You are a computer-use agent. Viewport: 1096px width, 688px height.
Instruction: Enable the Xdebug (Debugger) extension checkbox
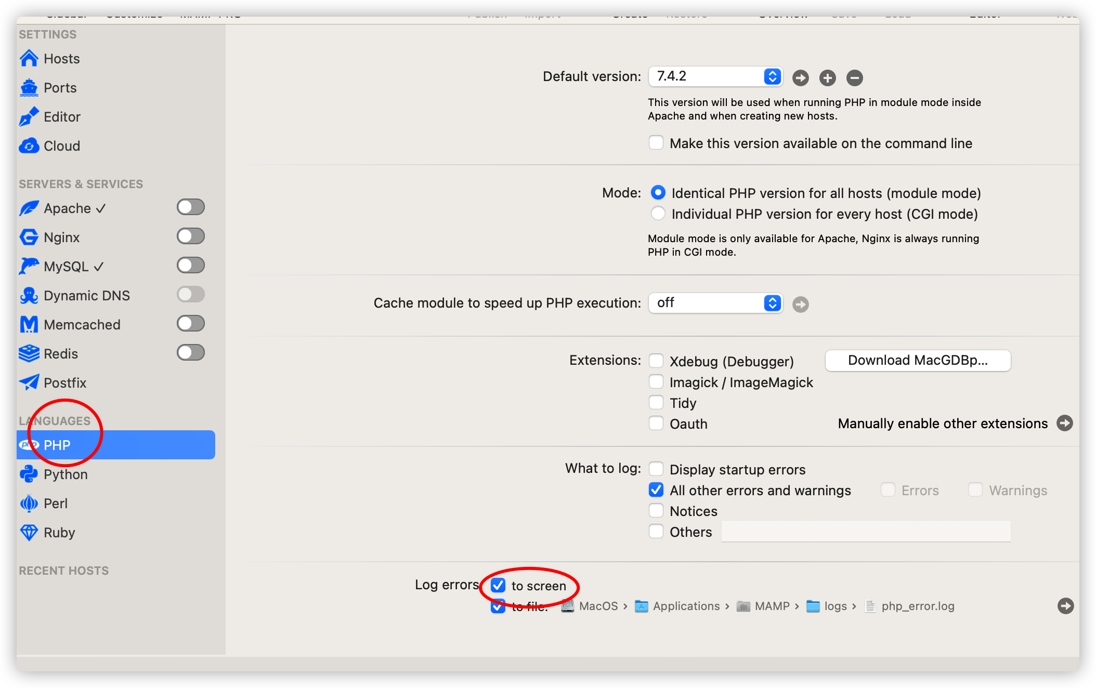[656, 361]
